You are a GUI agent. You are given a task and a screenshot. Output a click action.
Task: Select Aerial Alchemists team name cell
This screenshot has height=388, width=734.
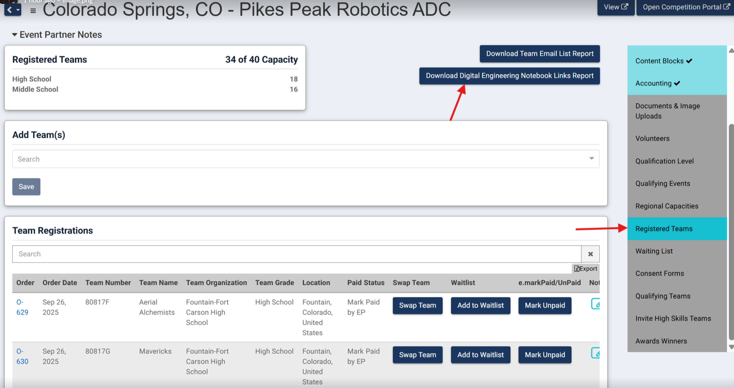click(x=157, y=307)
